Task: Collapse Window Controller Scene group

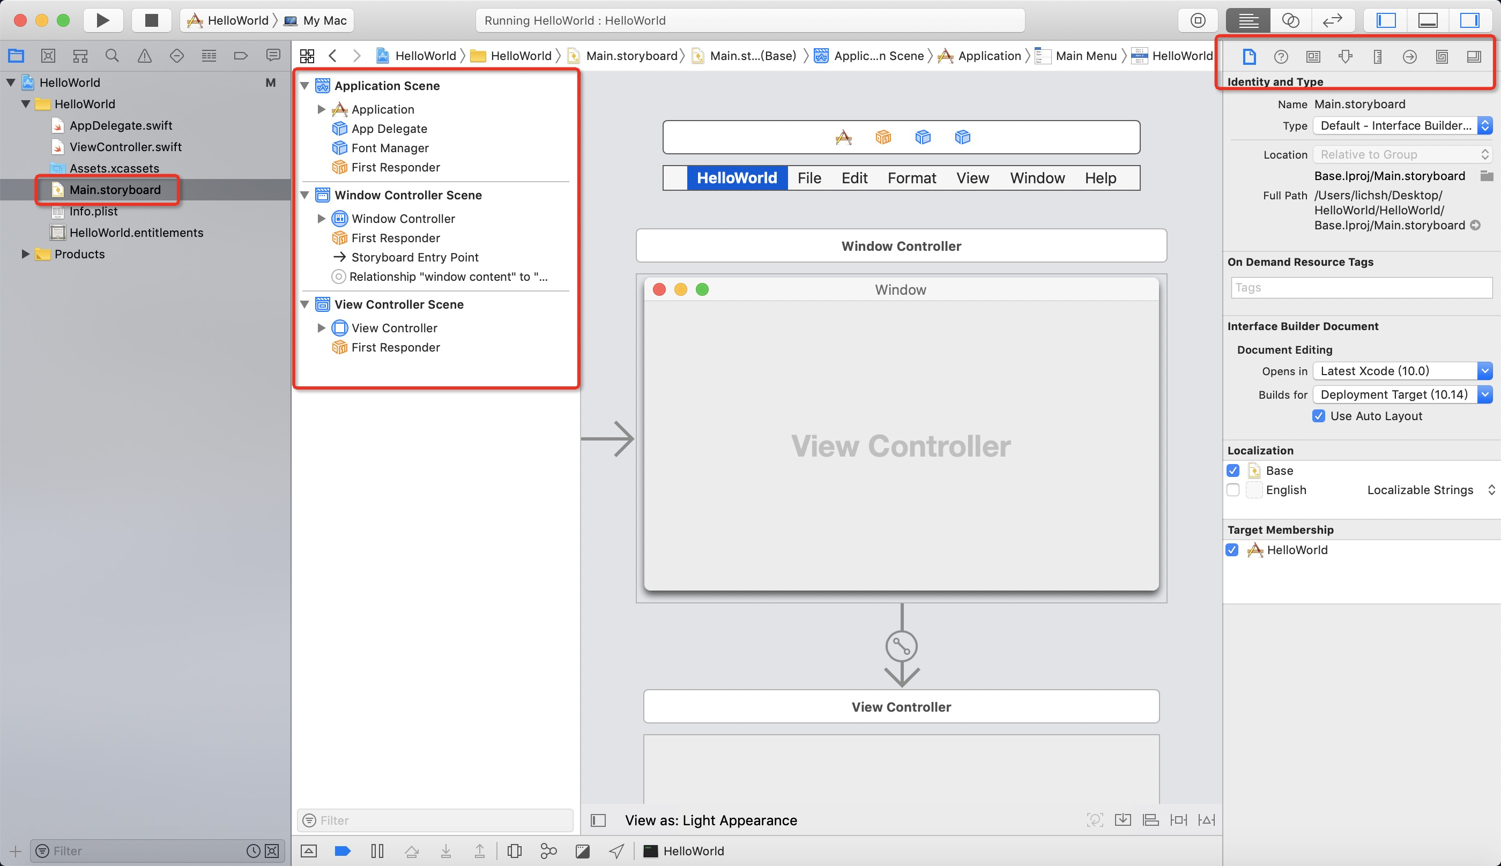Action: click(x=304, y=195)
